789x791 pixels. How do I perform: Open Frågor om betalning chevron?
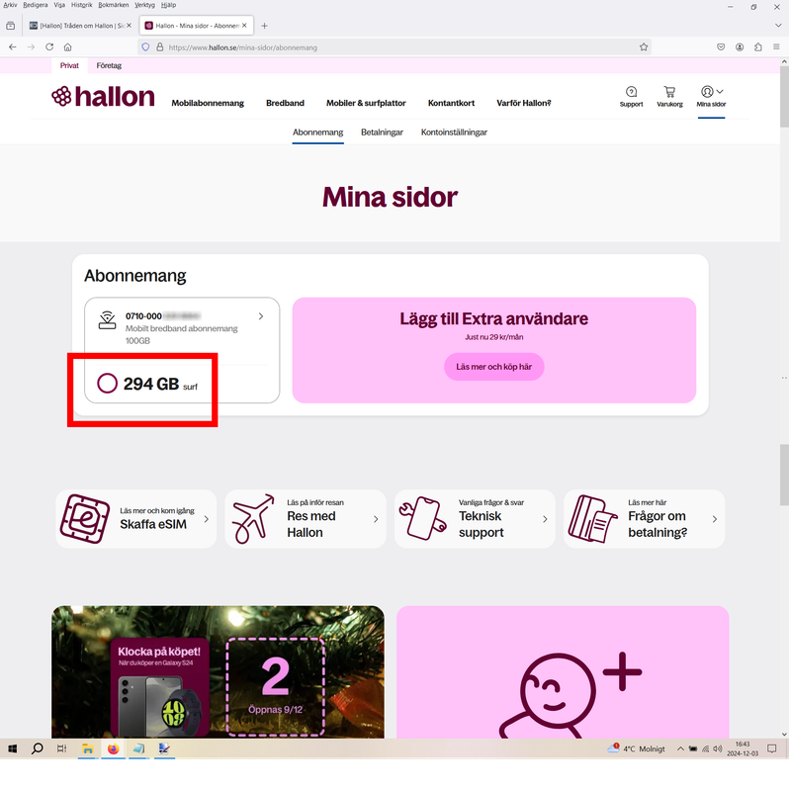(x=714, y=518)
